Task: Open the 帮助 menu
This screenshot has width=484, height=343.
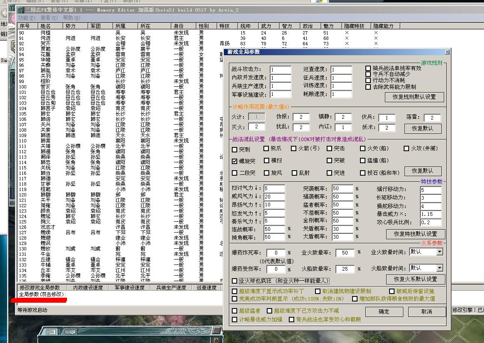Action: point(71,18)
